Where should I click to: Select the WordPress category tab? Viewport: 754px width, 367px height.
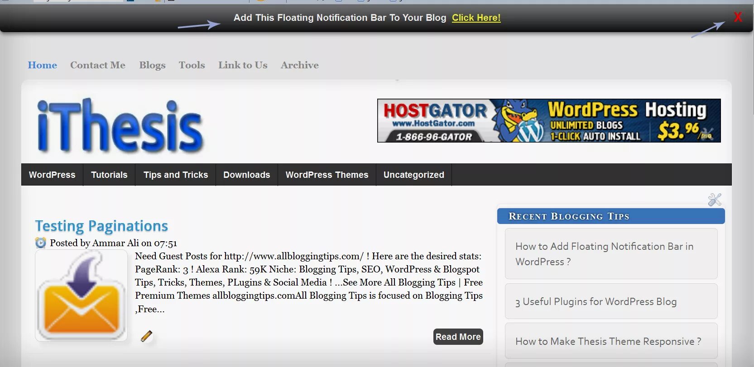coord(52,175)
